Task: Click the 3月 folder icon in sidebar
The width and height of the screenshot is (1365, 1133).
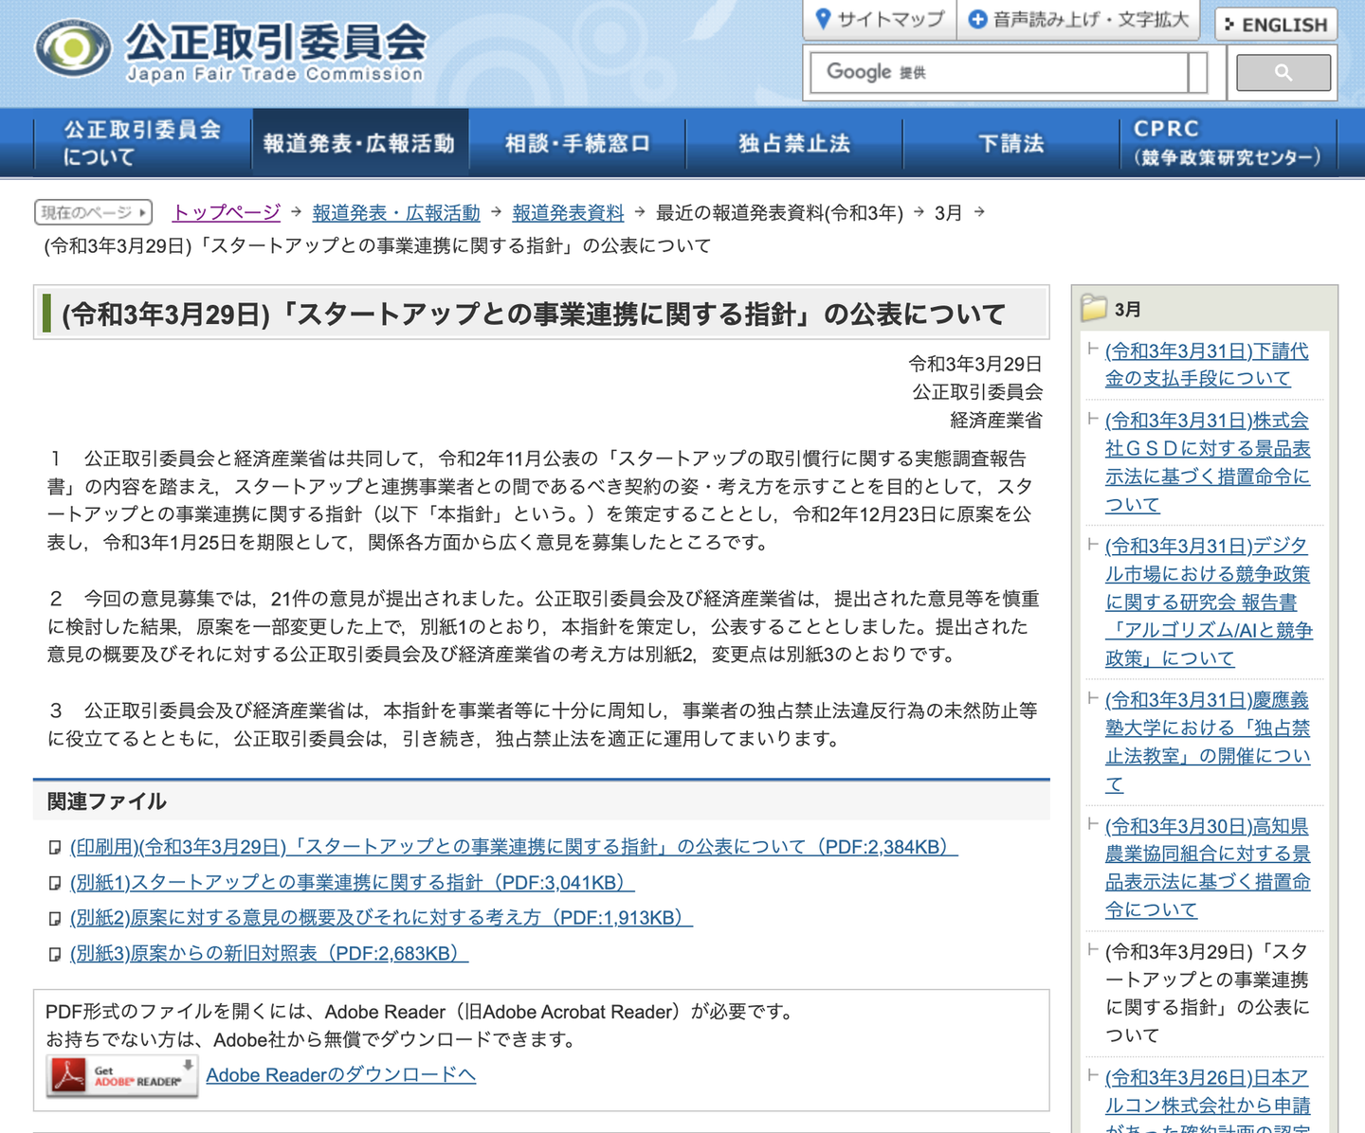Action: tap(1094, 308)
